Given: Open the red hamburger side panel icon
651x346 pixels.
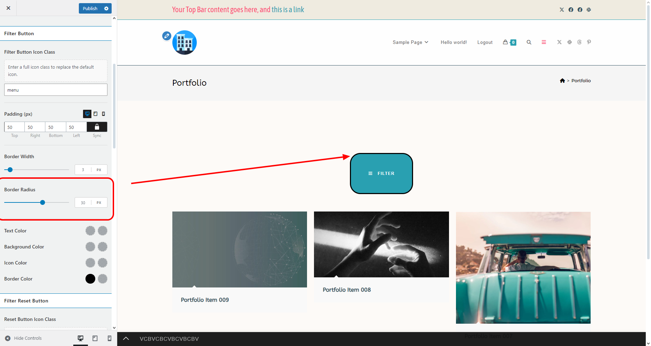Looking at the screenshot, I should pyautogui.click(x=544, y=42).
